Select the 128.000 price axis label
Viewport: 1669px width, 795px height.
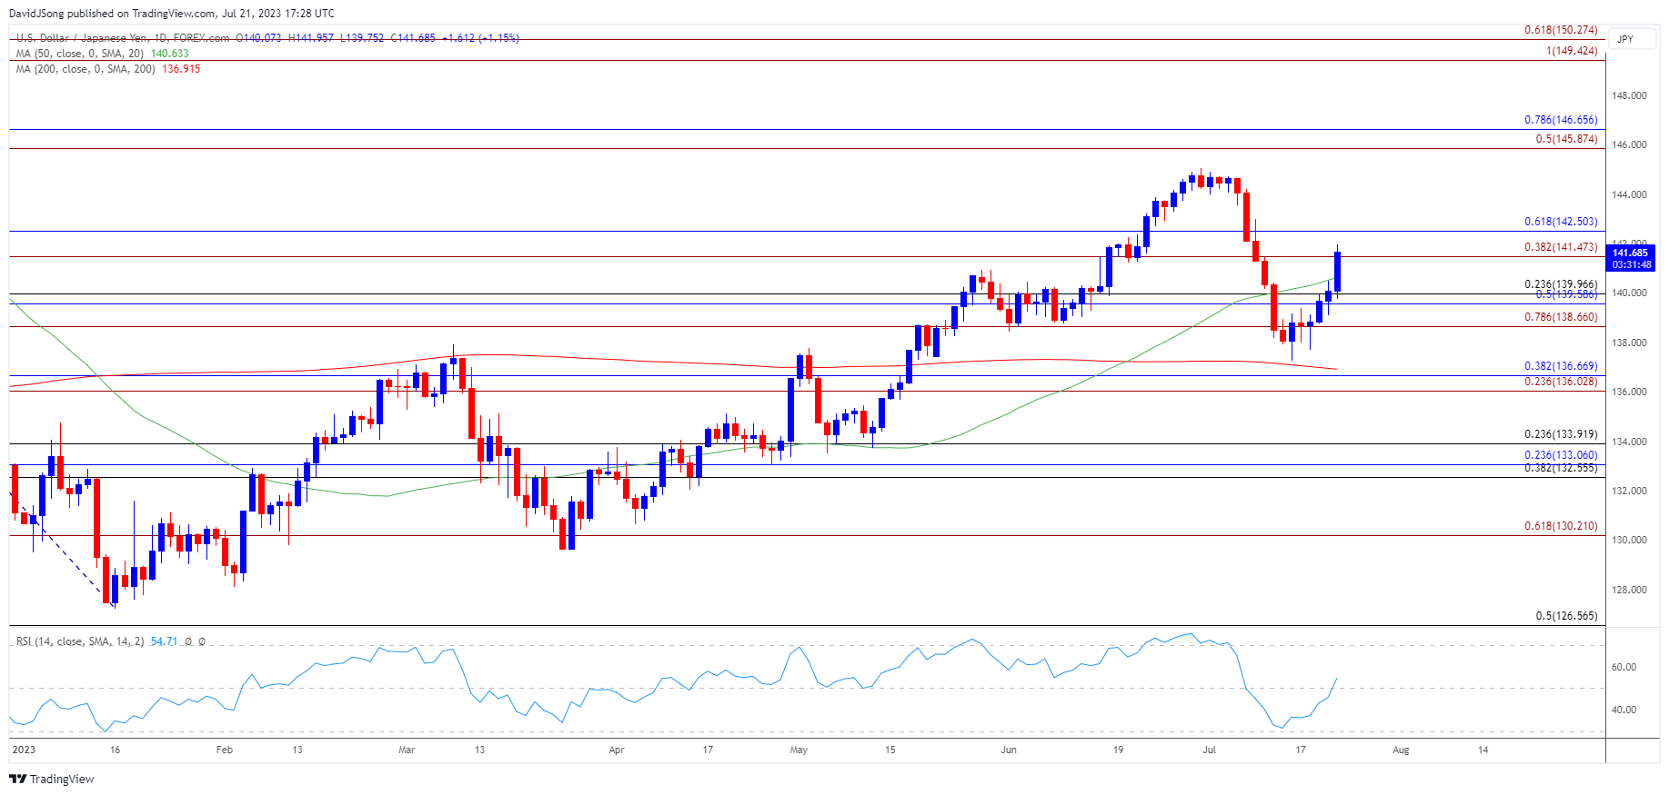coord(1629,590)
